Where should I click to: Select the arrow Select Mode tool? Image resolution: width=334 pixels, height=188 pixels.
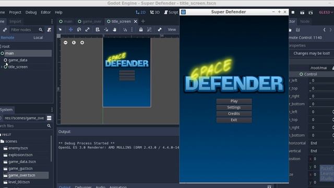[61, 30]
